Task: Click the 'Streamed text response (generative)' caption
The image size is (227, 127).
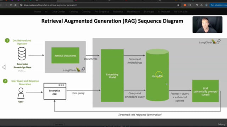Action: point(140,115)
